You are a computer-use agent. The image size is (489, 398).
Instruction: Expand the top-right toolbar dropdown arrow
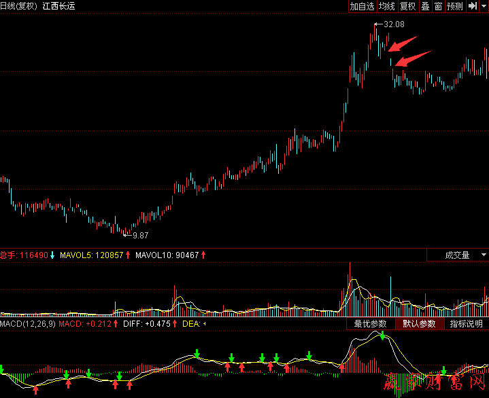[484, 6]
